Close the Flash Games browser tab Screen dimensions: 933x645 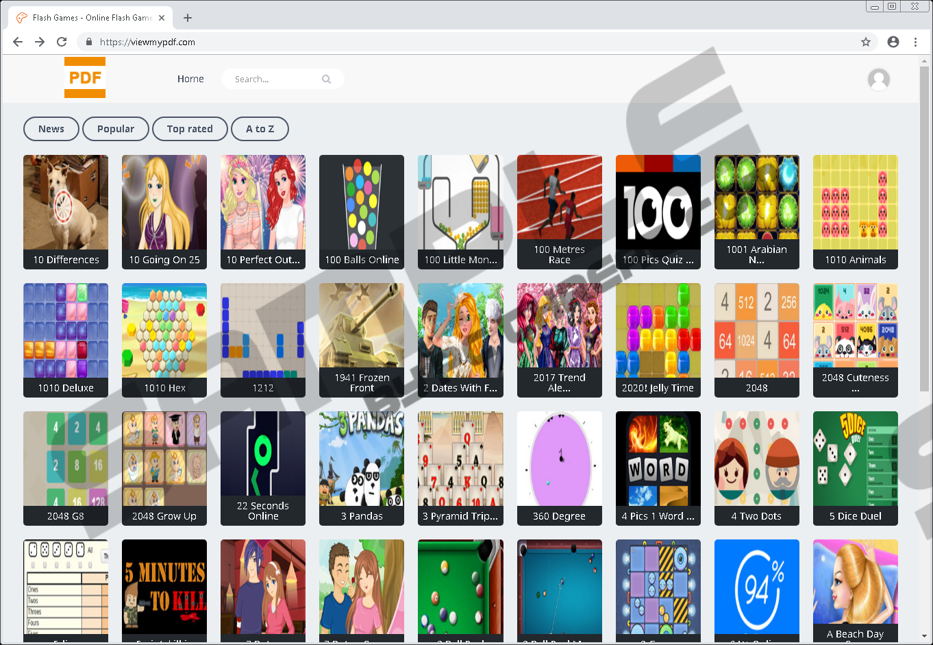tap(162, 18)
